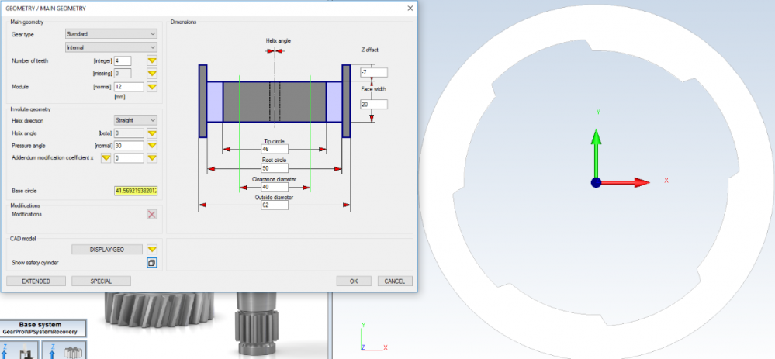
Task: Open the Helix direction Straight dropdown
Action: click(x=136, y=120)
